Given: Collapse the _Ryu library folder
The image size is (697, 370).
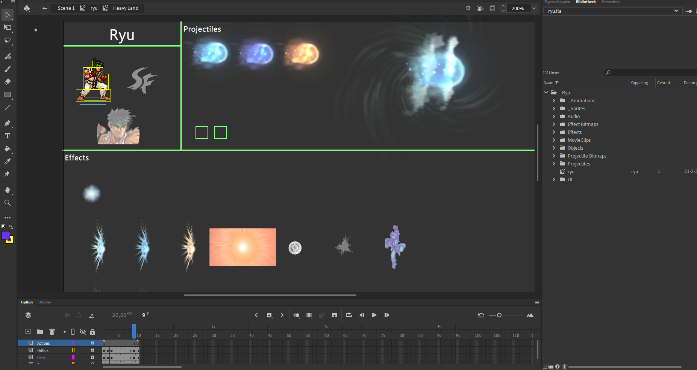Looking at the screenshot, I should coord(546,92).
